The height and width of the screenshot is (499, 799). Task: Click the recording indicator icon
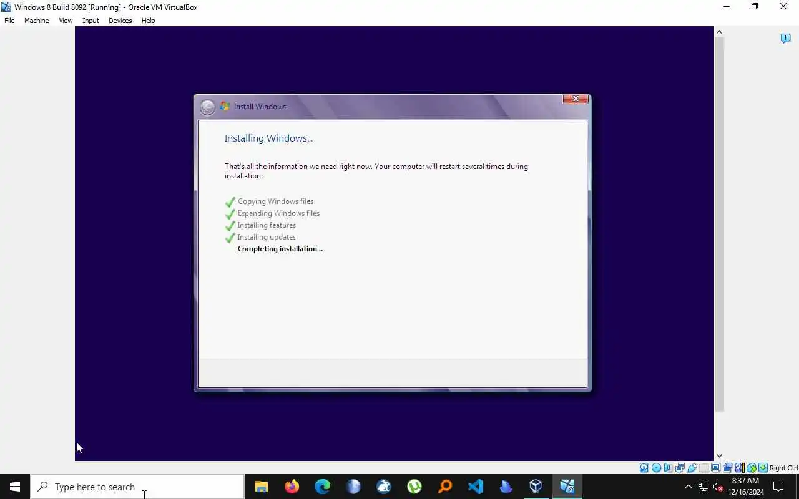coord(727,468)
